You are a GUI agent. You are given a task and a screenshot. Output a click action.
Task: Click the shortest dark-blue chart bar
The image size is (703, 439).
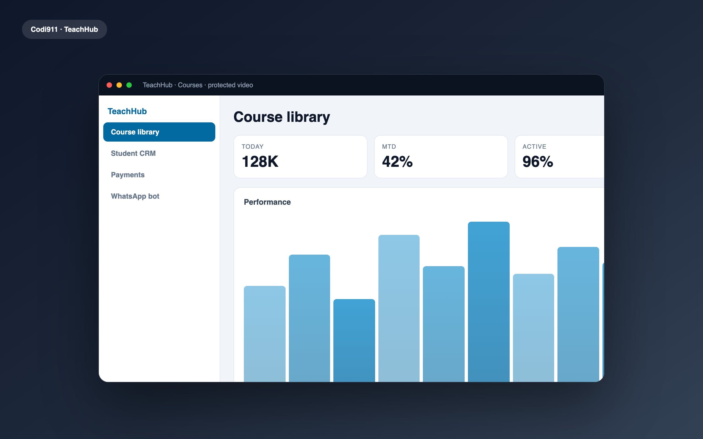[354, 340]
